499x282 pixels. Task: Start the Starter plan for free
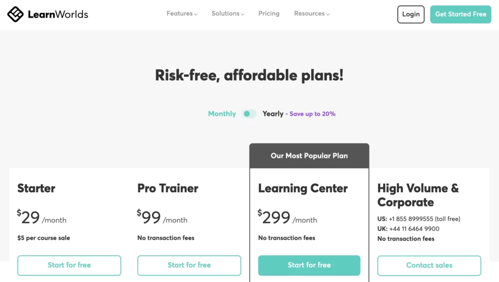[69, 265]
